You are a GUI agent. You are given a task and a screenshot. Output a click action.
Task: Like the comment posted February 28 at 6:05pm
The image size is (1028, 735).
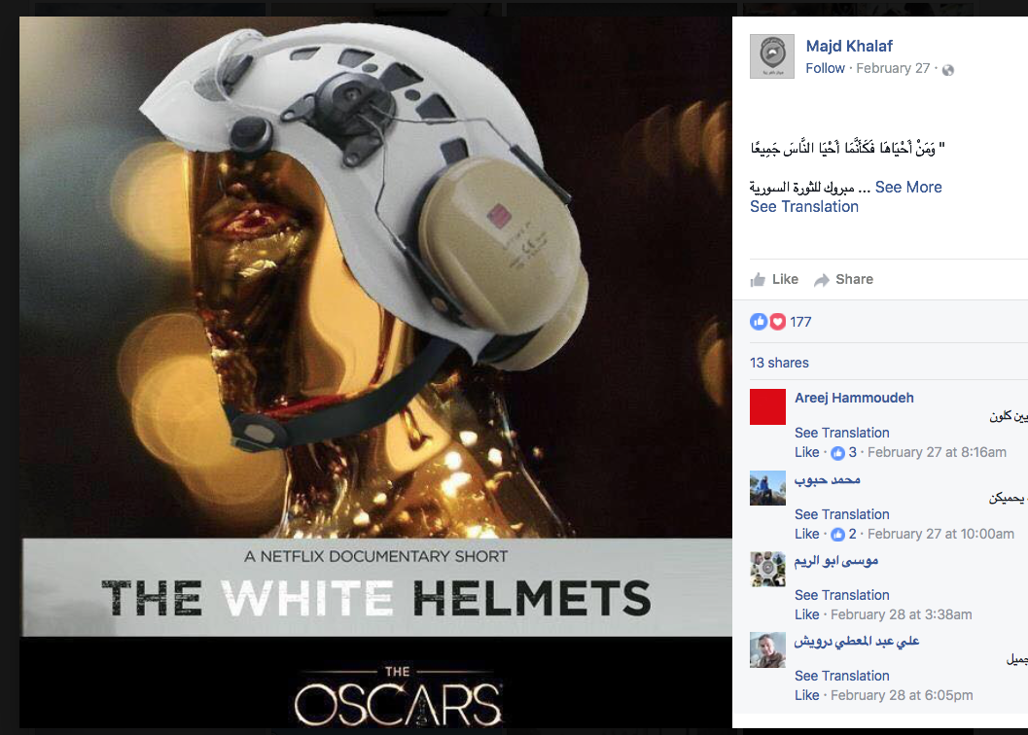tap(806, 695)
